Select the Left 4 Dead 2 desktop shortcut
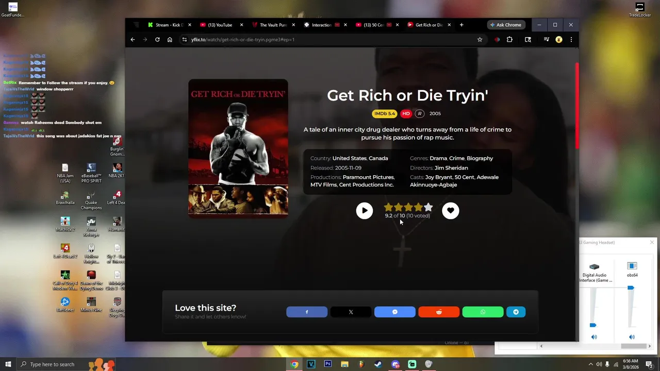 [x=65, y=251]
